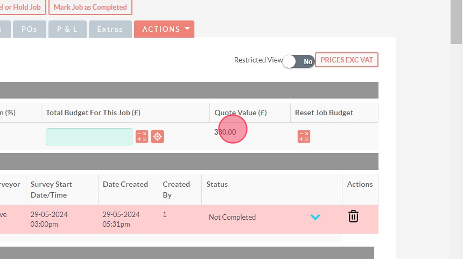The height and width of the screenshot is (259, 463).
Task: Click the Not Completed status text
Action: click(x=232, y=217)
